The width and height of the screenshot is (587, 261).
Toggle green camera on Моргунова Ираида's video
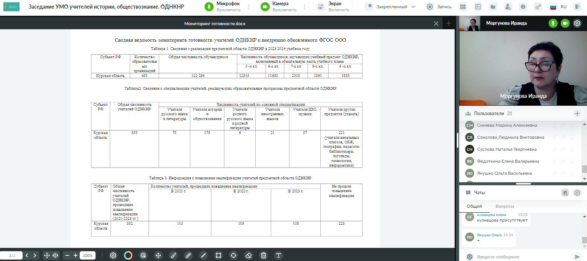pyautogui.click(x=565, y=23)
